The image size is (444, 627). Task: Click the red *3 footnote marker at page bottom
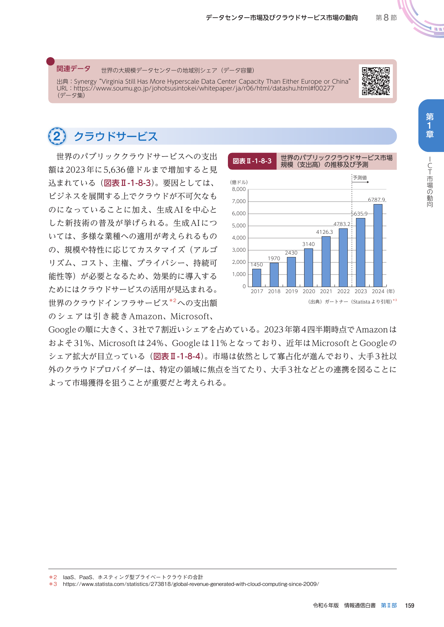[53, 584]
